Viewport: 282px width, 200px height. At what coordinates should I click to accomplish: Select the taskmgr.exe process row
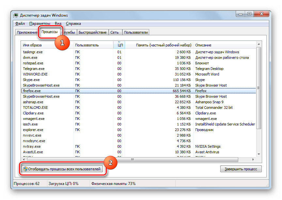138,52
